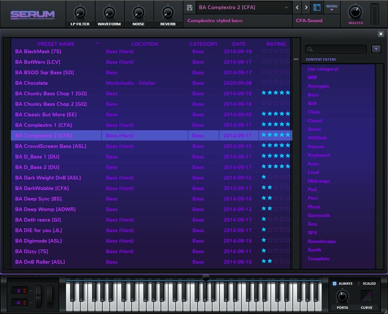388x314 pixels.
Task: Click the Serum logo
Action: (x=32, y=15)
